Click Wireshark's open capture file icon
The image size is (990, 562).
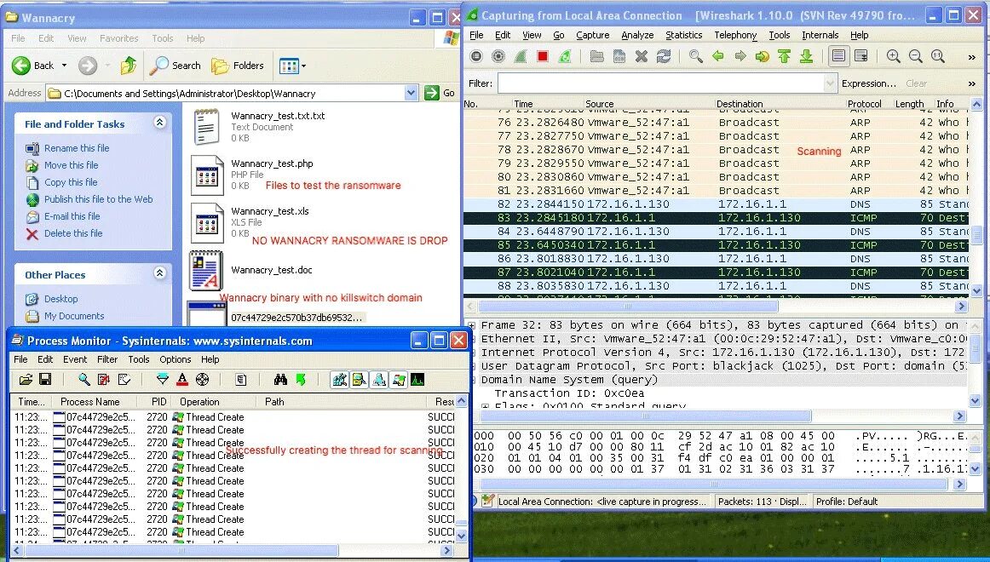click(596, 57)
